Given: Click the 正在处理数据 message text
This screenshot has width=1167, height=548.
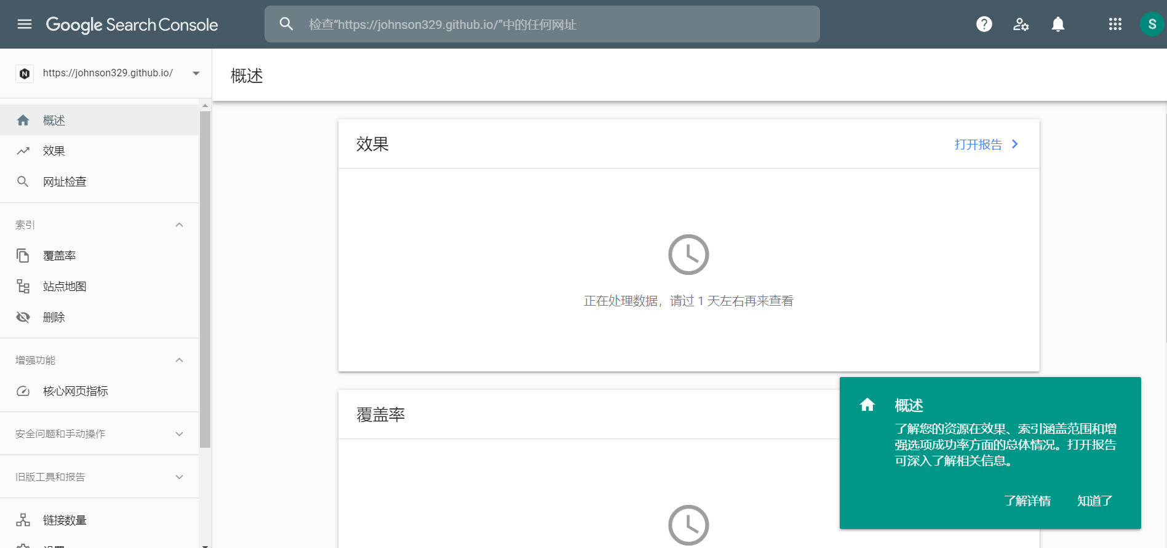Looking at the screenshot, I should (688, 301).
